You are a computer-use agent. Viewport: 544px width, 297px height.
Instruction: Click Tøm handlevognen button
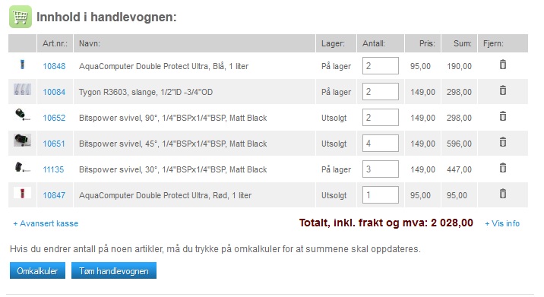(x=114, y=270)
